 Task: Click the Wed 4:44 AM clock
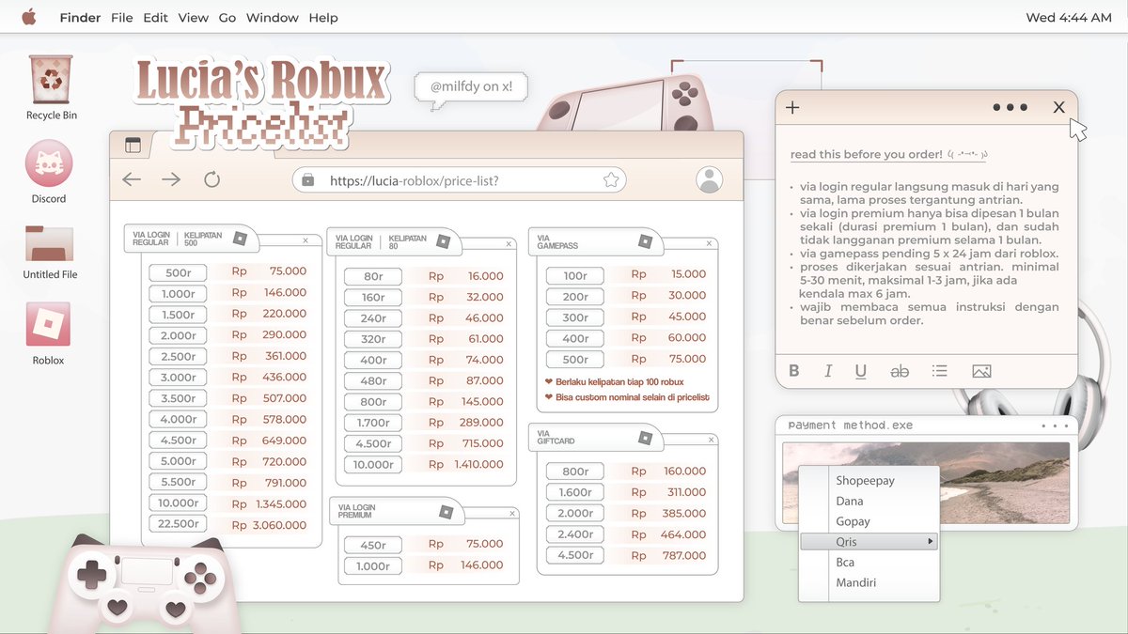(1069, 18)
